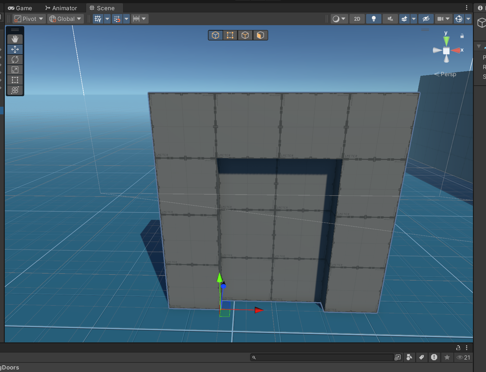The image size is (486, 372).
Task: Switch to the Game tab
Action: pyautogui.click(x=20, y=8)
